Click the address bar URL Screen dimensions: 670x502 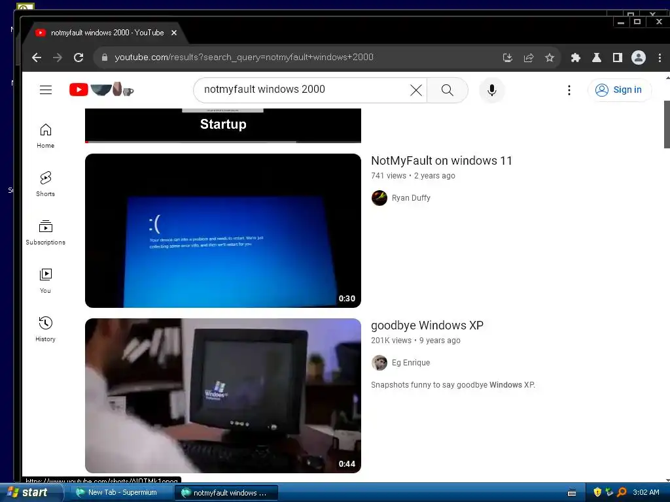[244, 58]
